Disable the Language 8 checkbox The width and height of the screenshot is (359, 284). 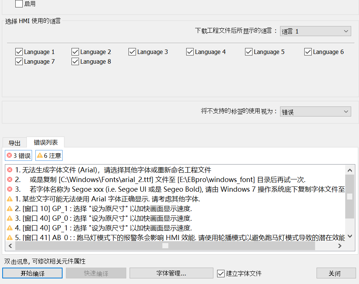pos(75,61)
